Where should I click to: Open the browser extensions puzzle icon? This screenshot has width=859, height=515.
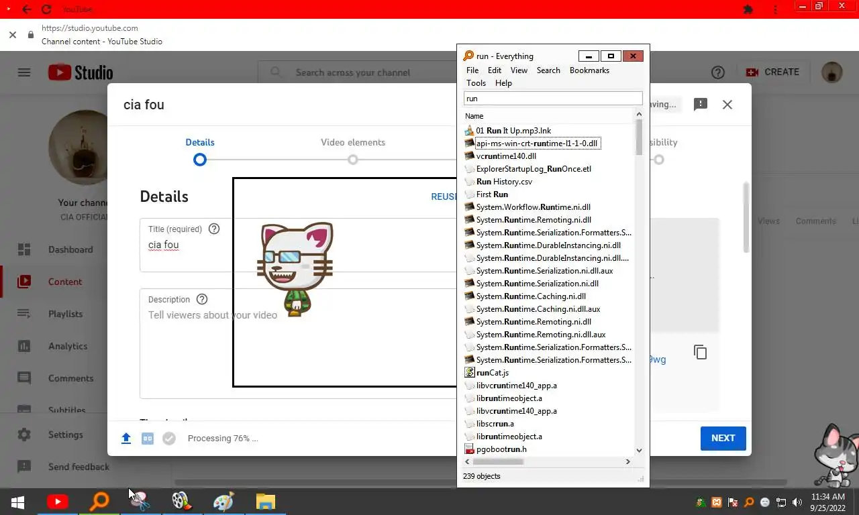pos(748,9)
